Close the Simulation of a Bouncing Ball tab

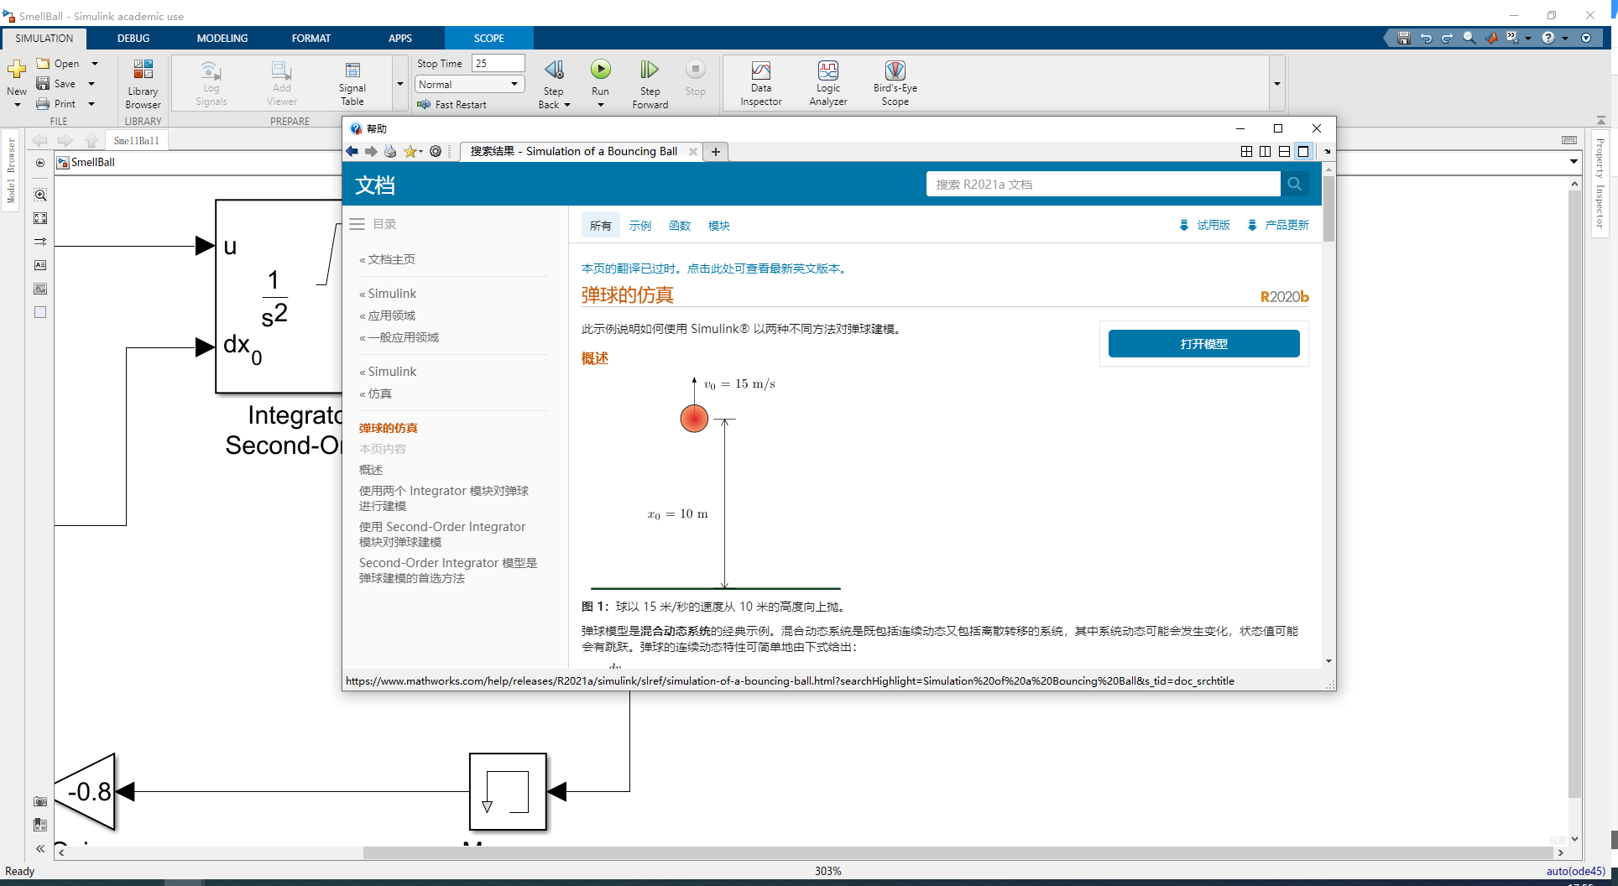point(692,152)
